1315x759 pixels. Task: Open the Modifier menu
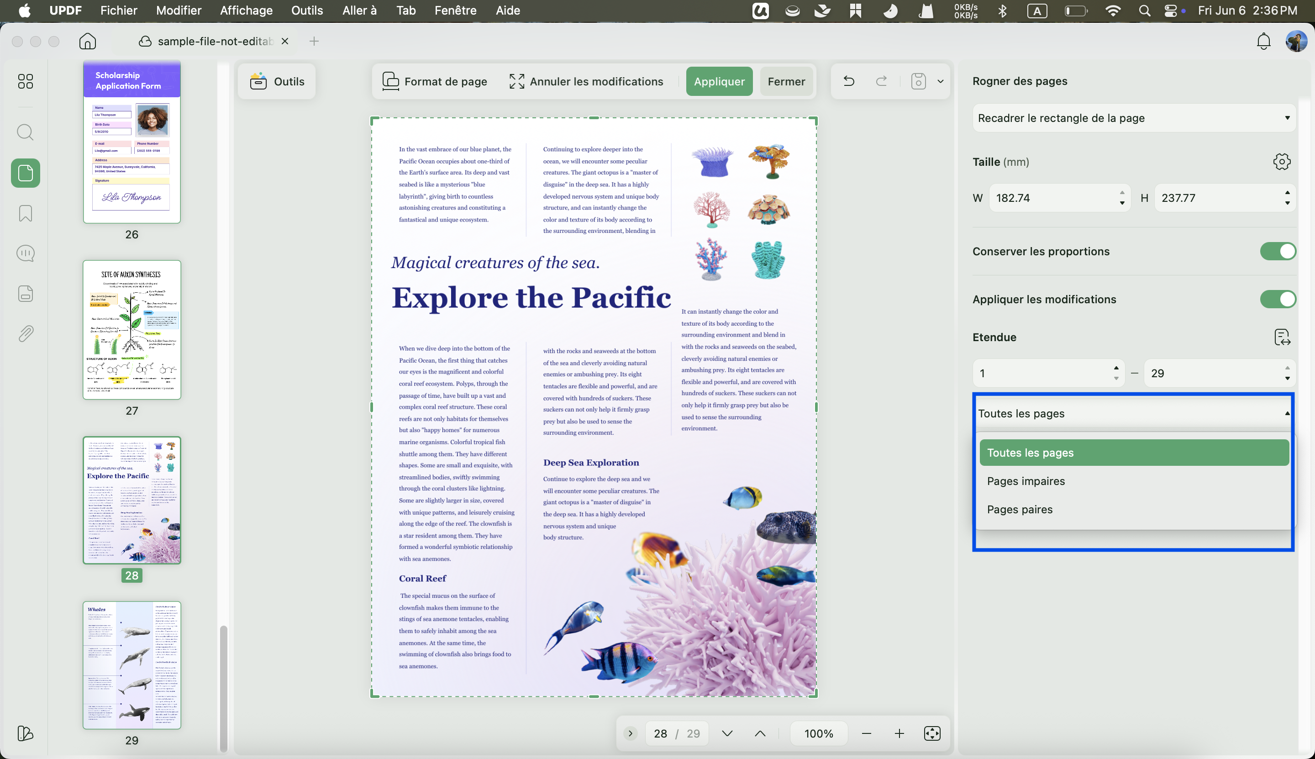(x=179, y=11)
